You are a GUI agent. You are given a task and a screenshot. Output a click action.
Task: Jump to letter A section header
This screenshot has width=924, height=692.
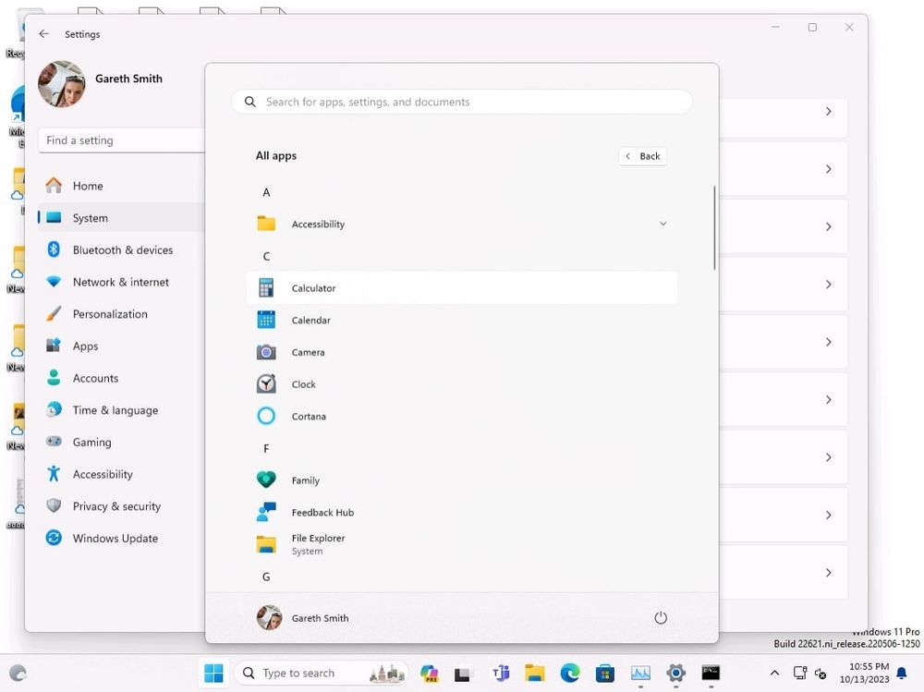pos(266,192)
